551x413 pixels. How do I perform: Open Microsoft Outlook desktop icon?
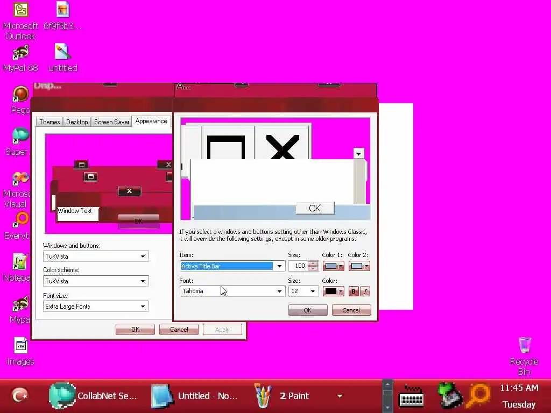[21, 20]
